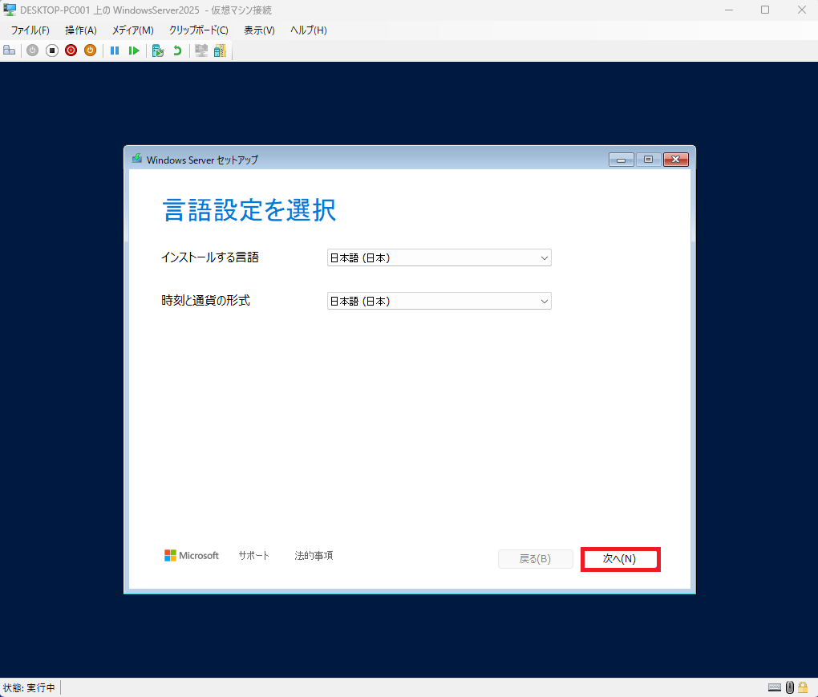818x697 pixels.
Task: Click the Share/resources toolbar icon
Action: tap(221, 51)
